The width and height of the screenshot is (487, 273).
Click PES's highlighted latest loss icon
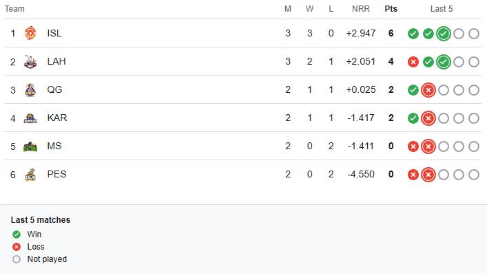(428, 175)
